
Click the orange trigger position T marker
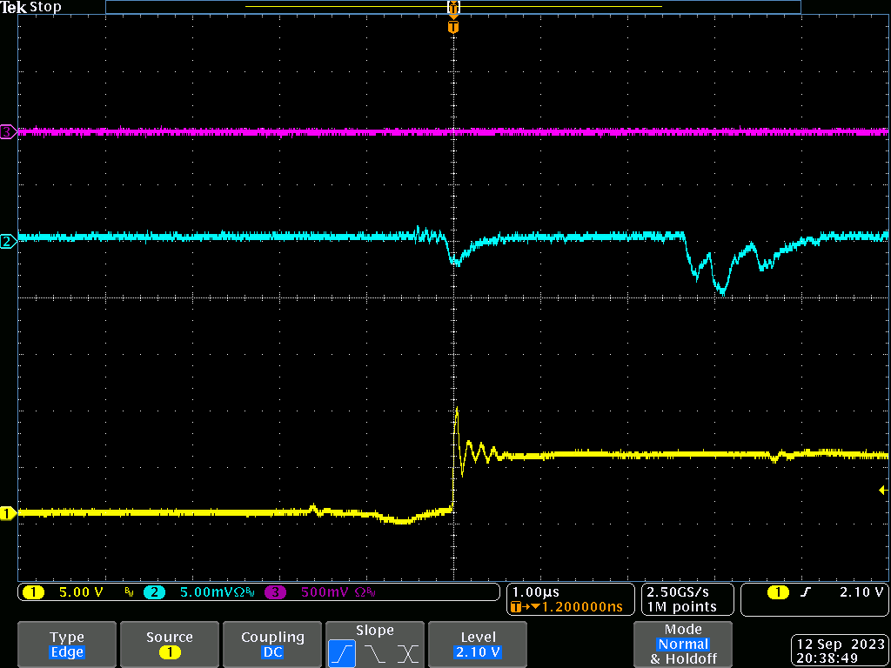click(452, 27)
